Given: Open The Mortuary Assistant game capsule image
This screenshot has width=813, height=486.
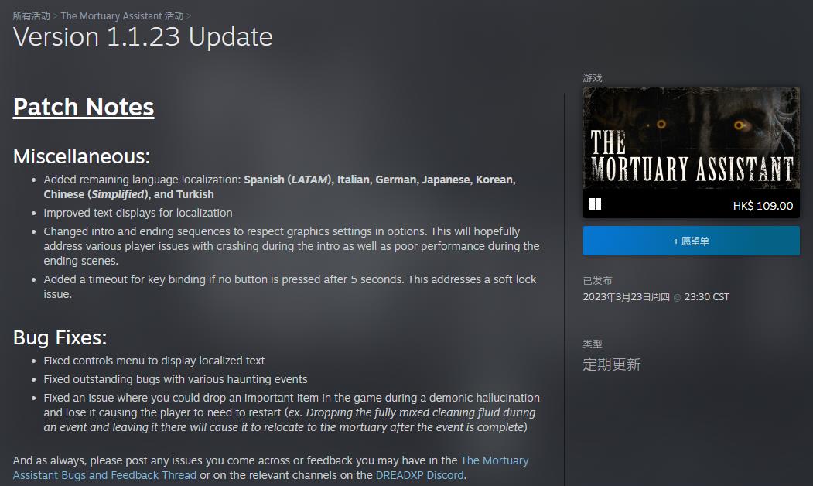Looking at the screenshot, I should tap(691, 139).
